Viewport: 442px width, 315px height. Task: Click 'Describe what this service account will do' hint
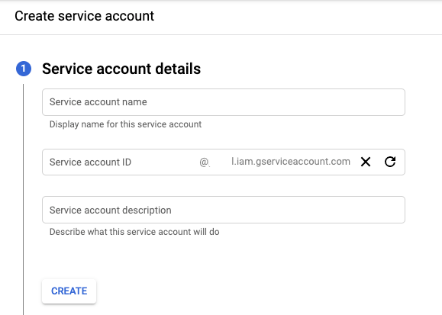coord(134,232)
